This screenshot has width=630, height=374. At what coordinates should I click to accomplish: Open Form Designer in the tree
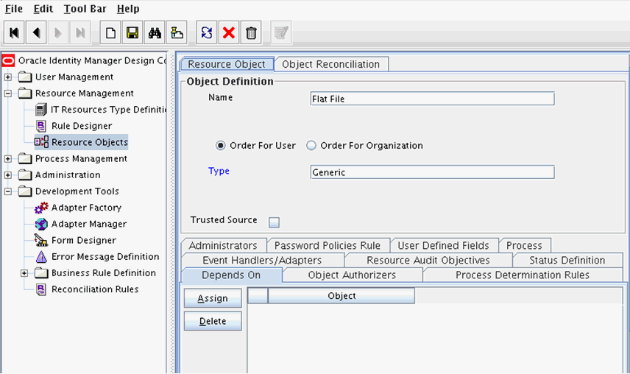83,240
